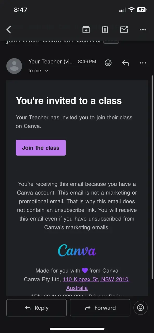Delete email using the trash icon

coord(105,30)
